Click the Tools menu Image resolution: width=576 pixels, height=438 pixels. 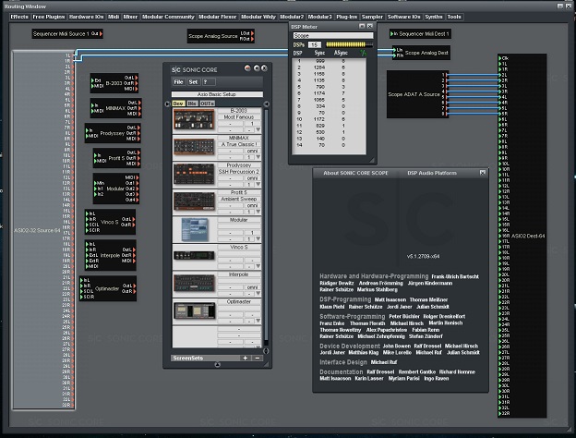point(454,17)
